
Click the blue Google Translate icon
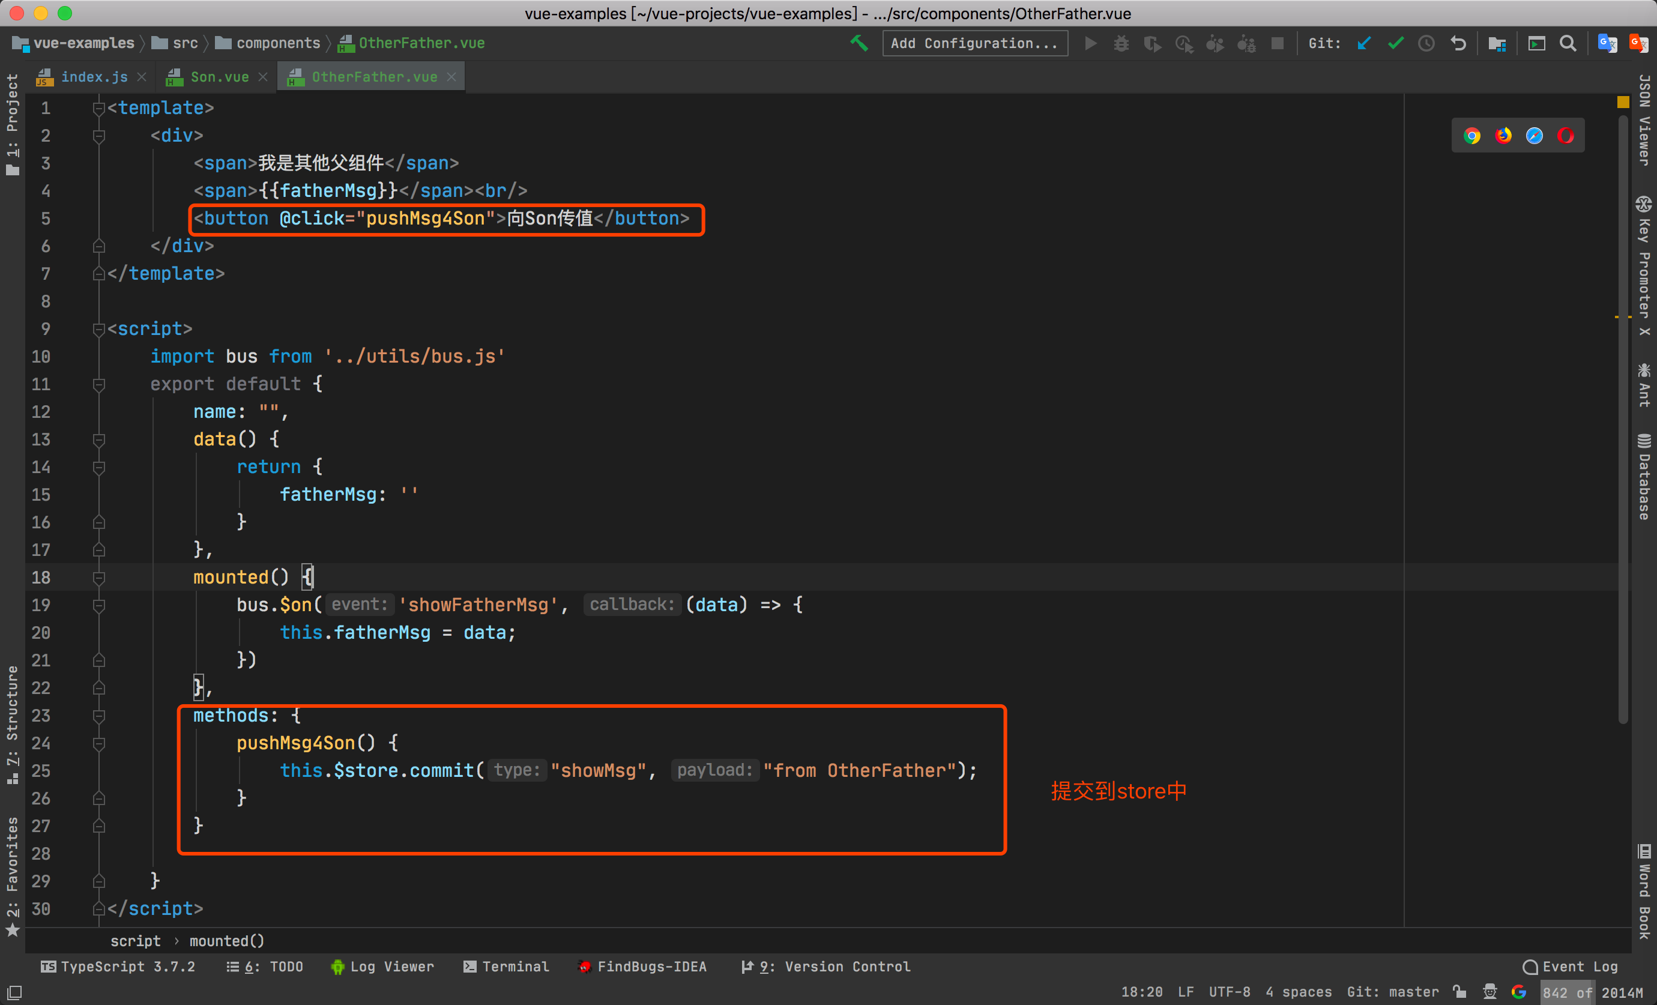click(1607, 43)
